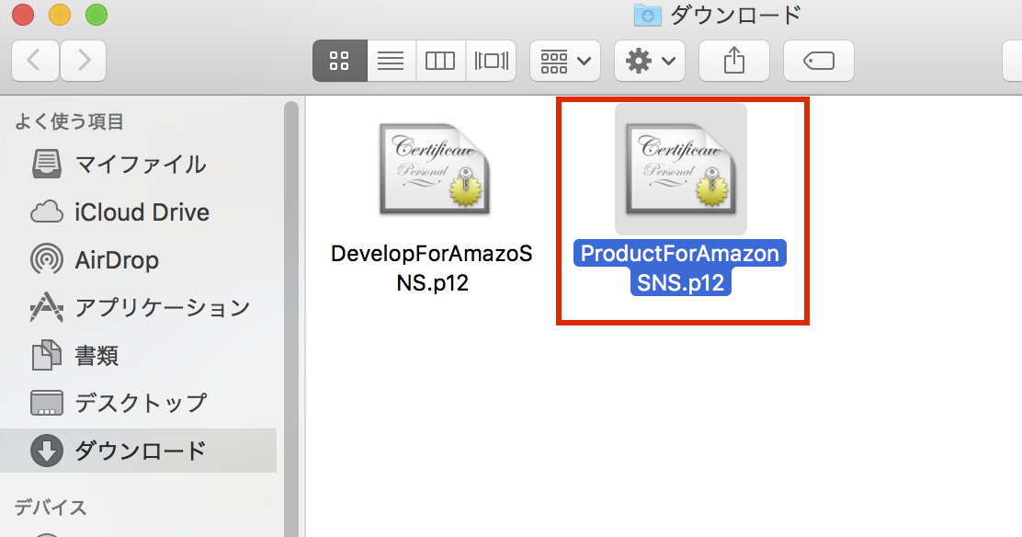The height and width of the screenshot is (537, 1022).
Task: Switch to Cover Flow view
Action: click(x=491, y=61)
